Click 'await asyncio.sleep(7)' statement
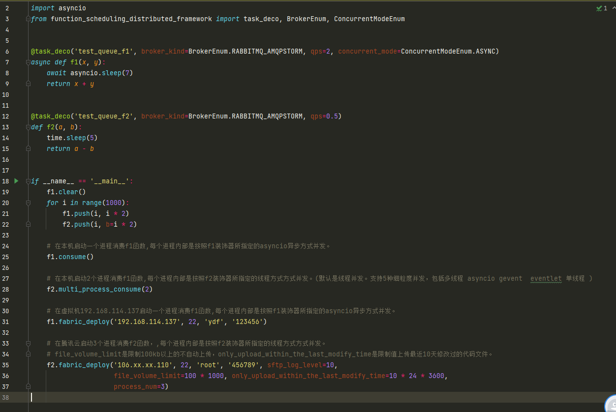Image resolution: width=616 pixels, height=412 pixels. click(90, 73)
